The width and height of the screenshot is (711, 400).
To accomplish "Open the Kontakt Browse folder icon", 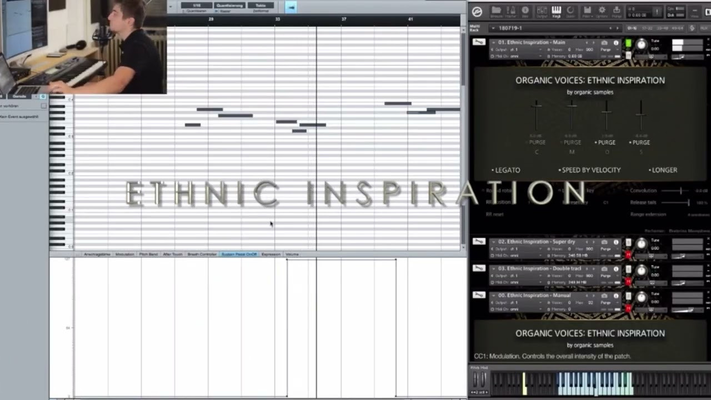I will tap(496, 12).
